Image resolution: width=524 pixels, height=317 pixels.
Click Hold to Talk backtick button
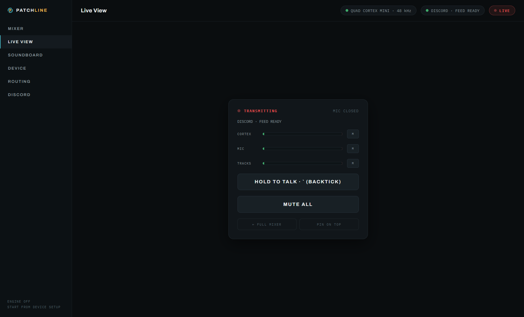tap(298, 182)
